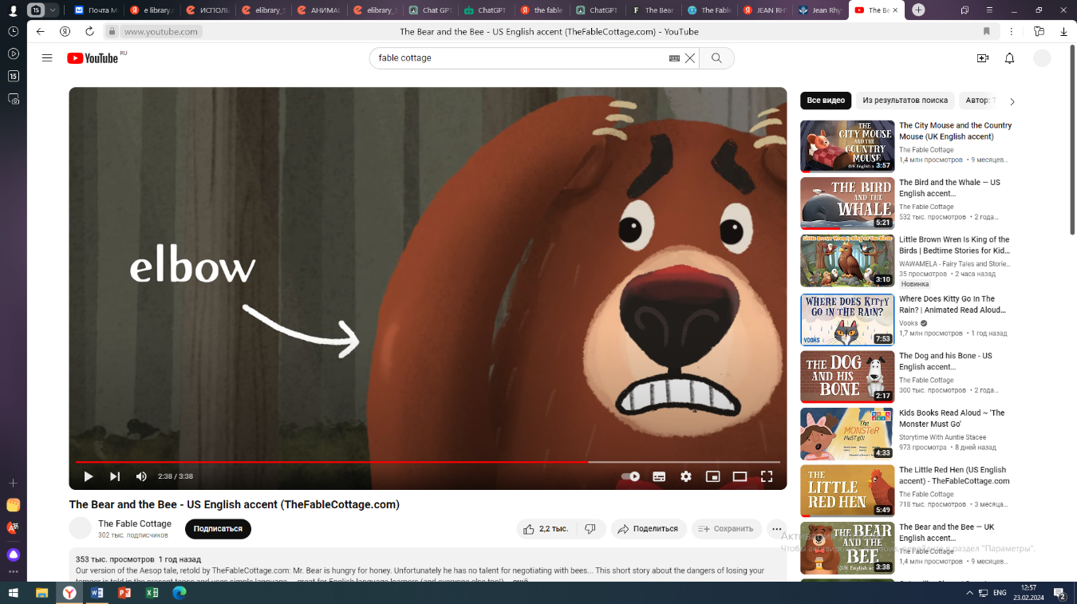Viewport: 1077px width, 604px height.
Task: Select the 'Из результатов поиска' chip
Action: tap(905, 101)
